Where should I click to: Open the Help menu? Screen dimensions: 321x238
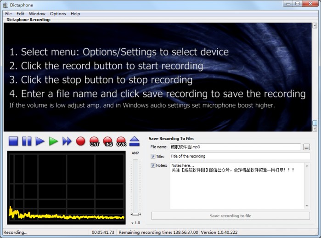click(75, 14)
